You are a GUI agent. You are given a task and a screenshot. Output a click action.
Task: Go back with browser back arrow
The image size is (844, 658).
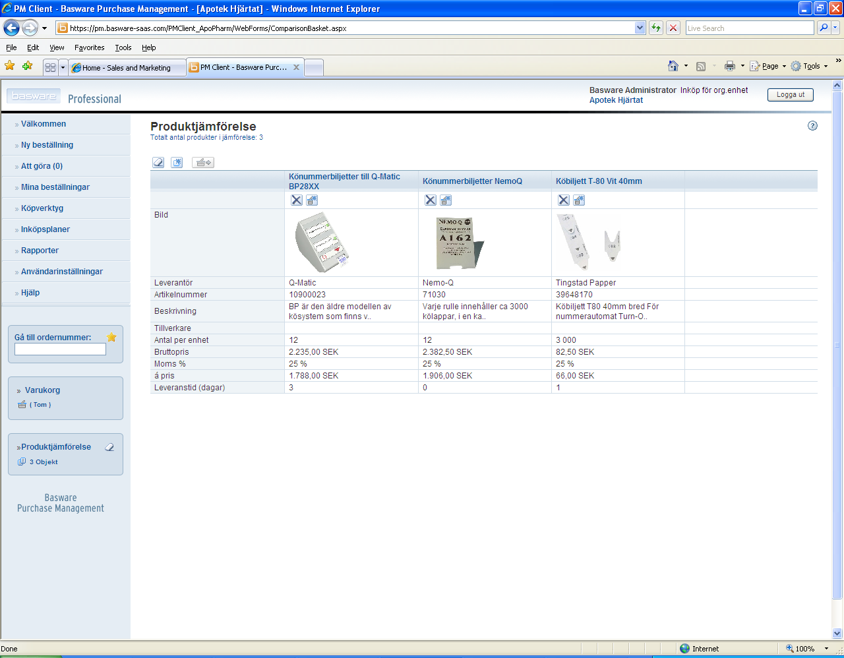click(x=11, y=28)
